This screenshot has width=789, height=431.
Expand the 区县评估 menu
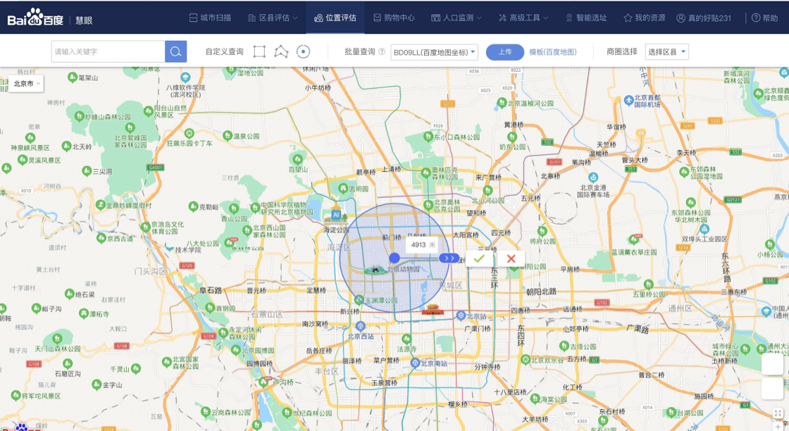coord(273,18)
